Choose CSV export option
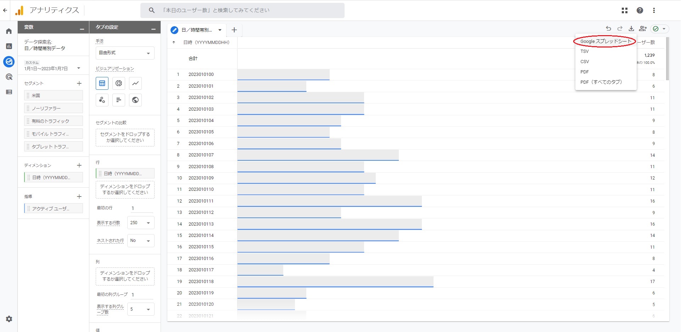The image size is (681, 332). [605, 62]
